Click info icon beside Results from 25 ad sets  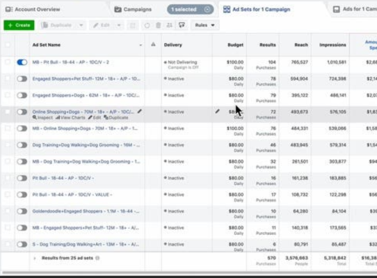(97, 258)
